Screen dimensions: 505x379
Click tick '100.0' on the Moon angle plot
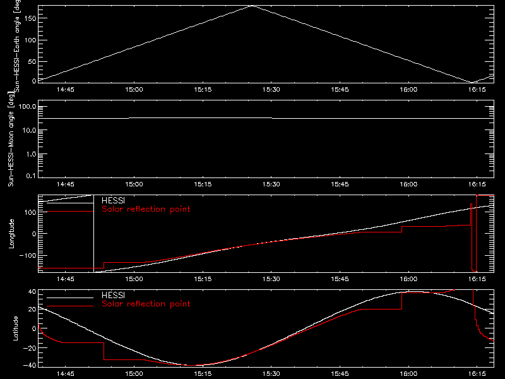(27, 106)
